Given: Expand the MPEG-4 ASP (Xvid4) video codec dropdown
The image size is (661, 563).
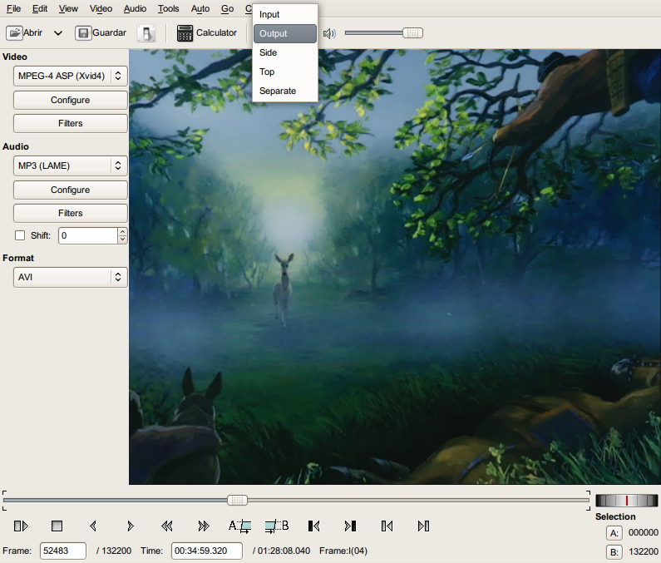Looking at the screenshot, I should (71, 76).
